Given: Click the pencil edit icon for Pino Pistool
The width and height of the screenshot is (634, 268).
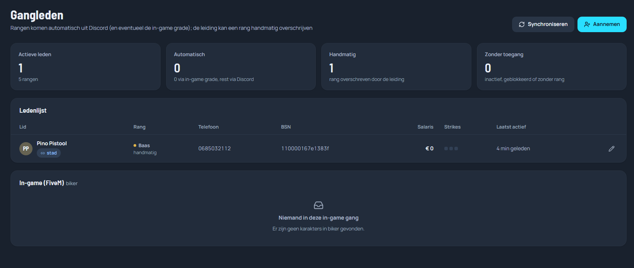Looking at the screenshot, I should tap(612, 149).
